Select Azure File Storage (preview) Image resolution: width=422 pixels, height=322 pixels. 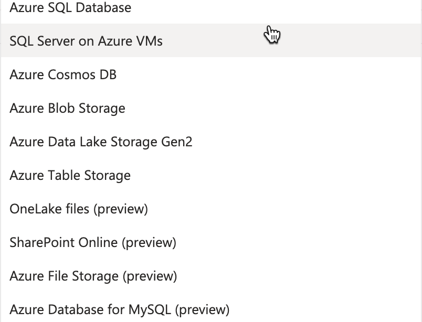211,276
